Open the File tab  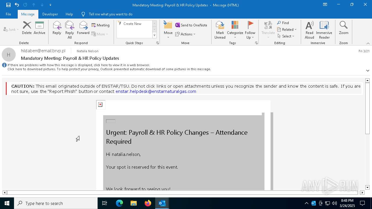click(x=8, y=14)
